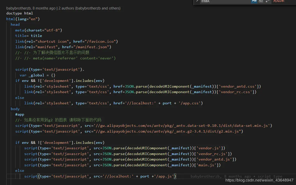This screenshot has height=185, width=296.
Task: Click the script line with 'vendor.js'
Action: (x=125, y=148)
